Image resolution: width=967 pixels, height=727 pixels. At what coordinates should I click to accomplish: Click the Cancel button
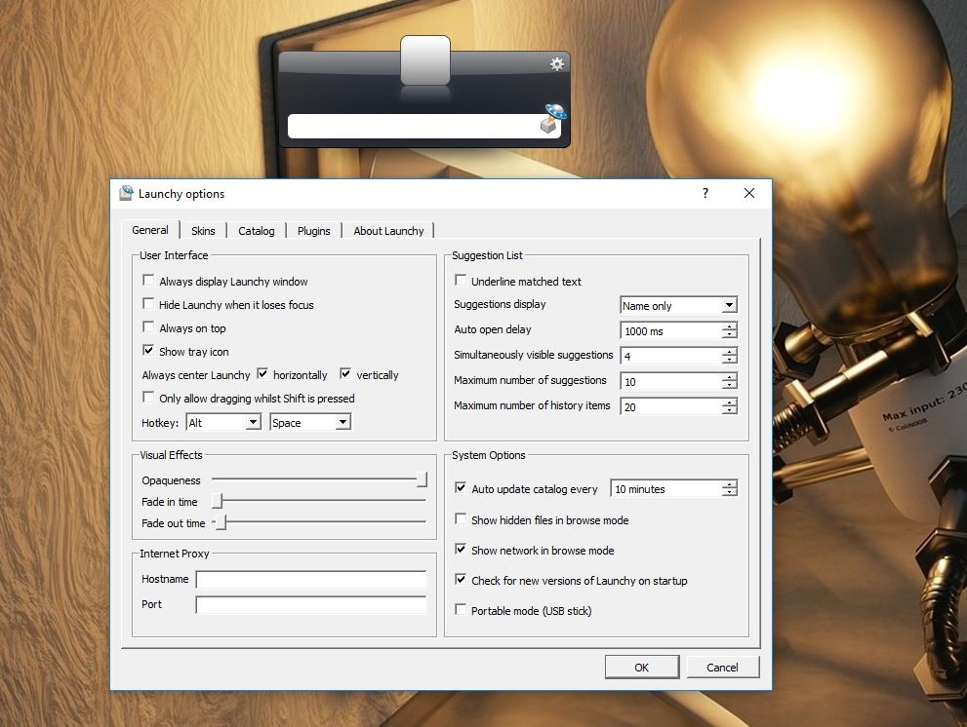(x=723, y=668)
